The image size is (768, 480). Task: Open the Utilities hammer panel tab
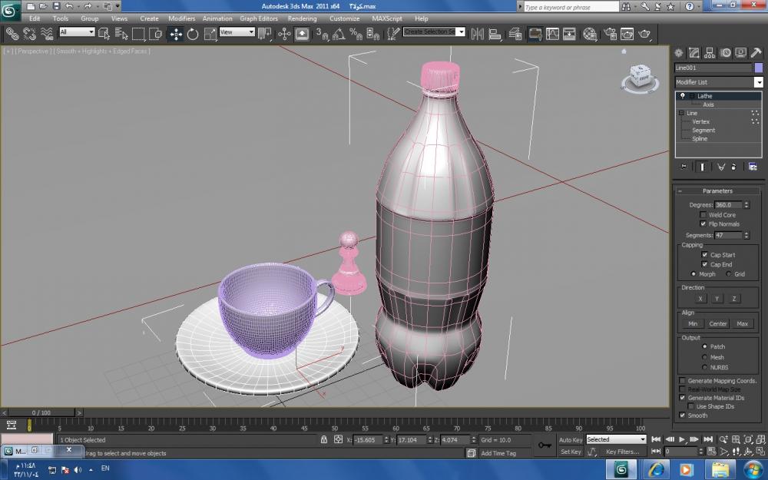click(x=756, y=52)
